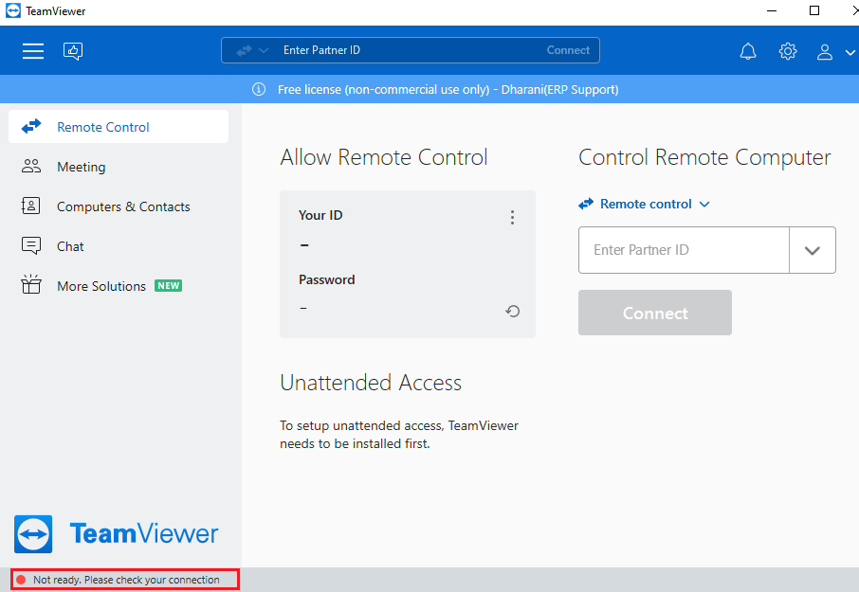Screen dimensions: 859x592
Task: Open notifications bell
Action: click(748, 51)
